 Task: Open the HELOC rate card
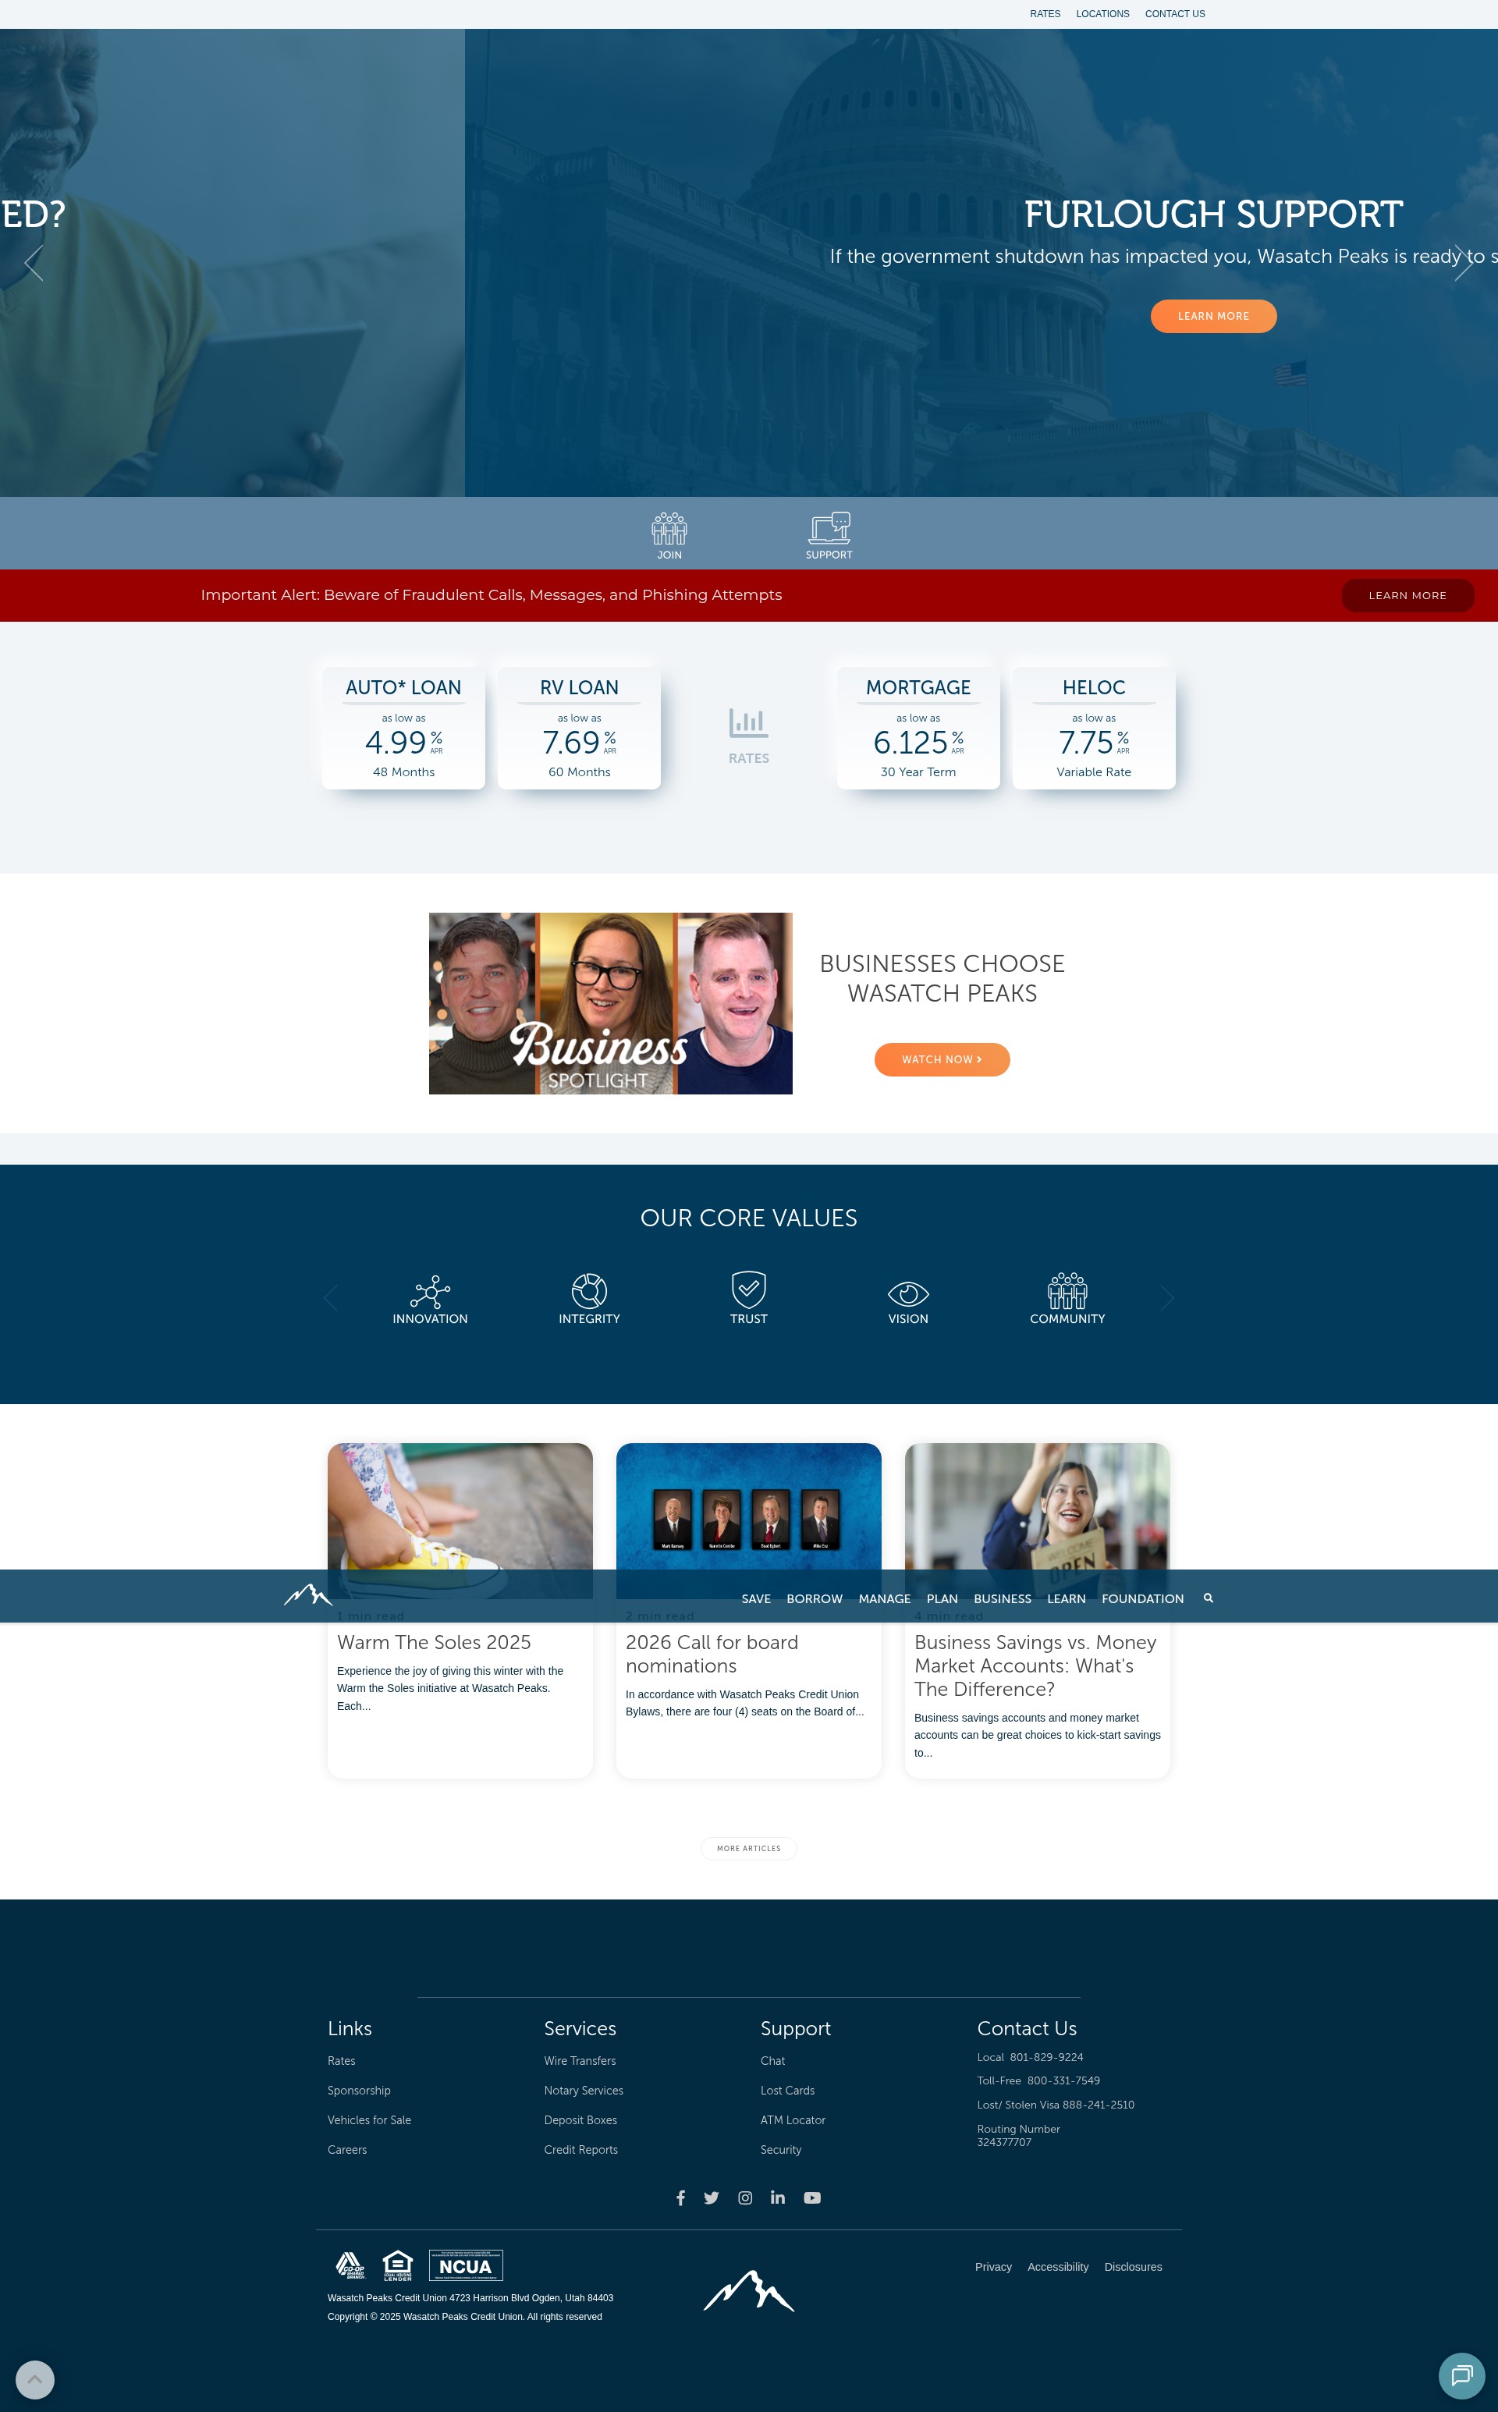point(1094,728)
